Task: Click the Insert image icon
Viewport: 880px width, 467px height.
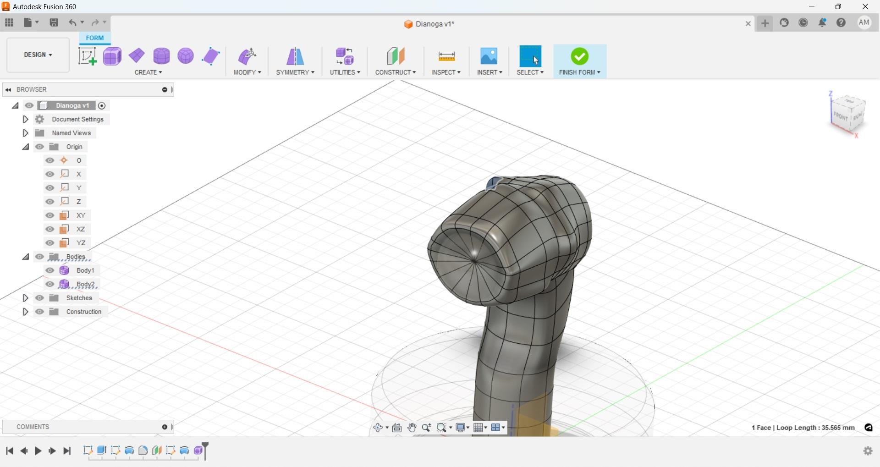Action: [489, 56]
